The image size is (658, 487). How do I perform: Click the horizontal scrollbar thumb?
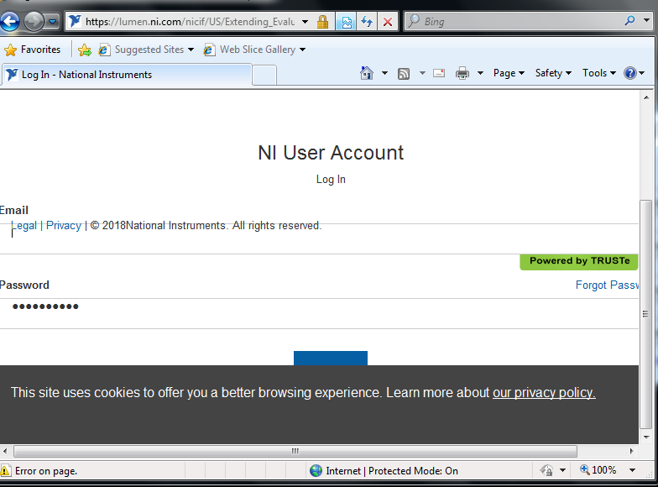295,452
